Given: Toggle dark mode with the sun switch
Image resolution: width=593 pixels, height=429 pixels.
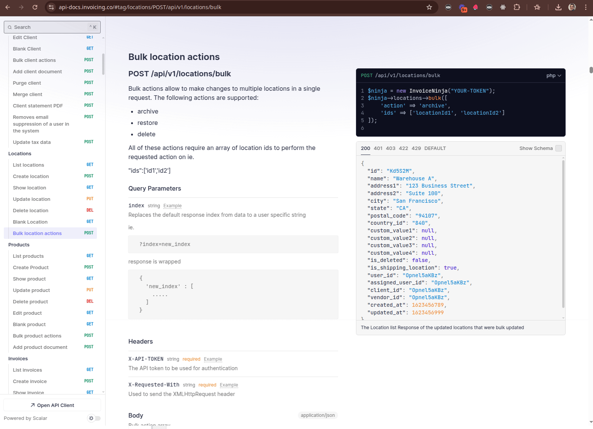Looking at the screenshot, I should tap(94, 418).
